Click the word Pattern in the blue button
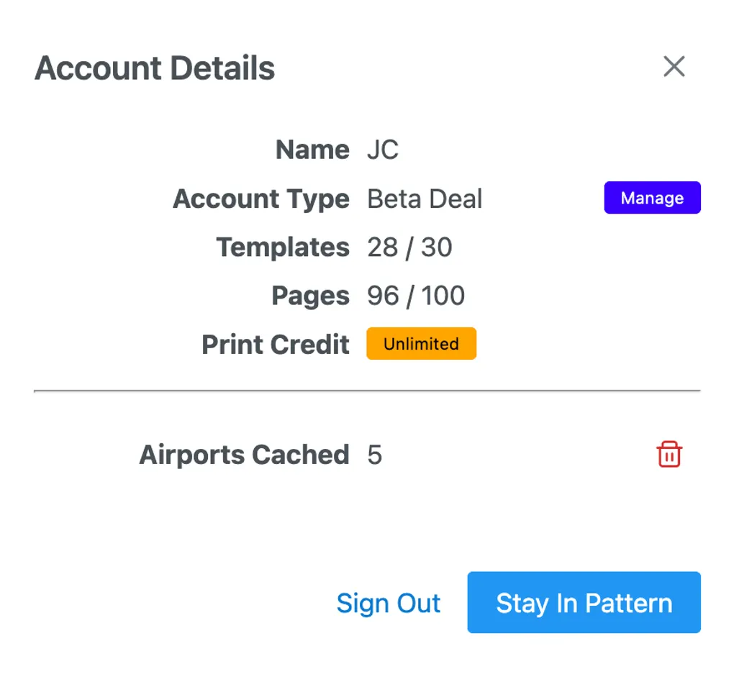The width and height of the screenshot is (734, 677). coord(628,603)
